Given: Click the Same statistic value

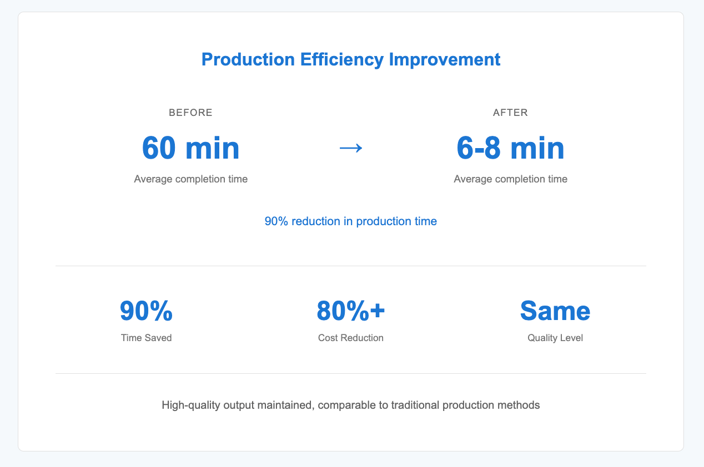Looking at the screenshot, I should [555, 311].
